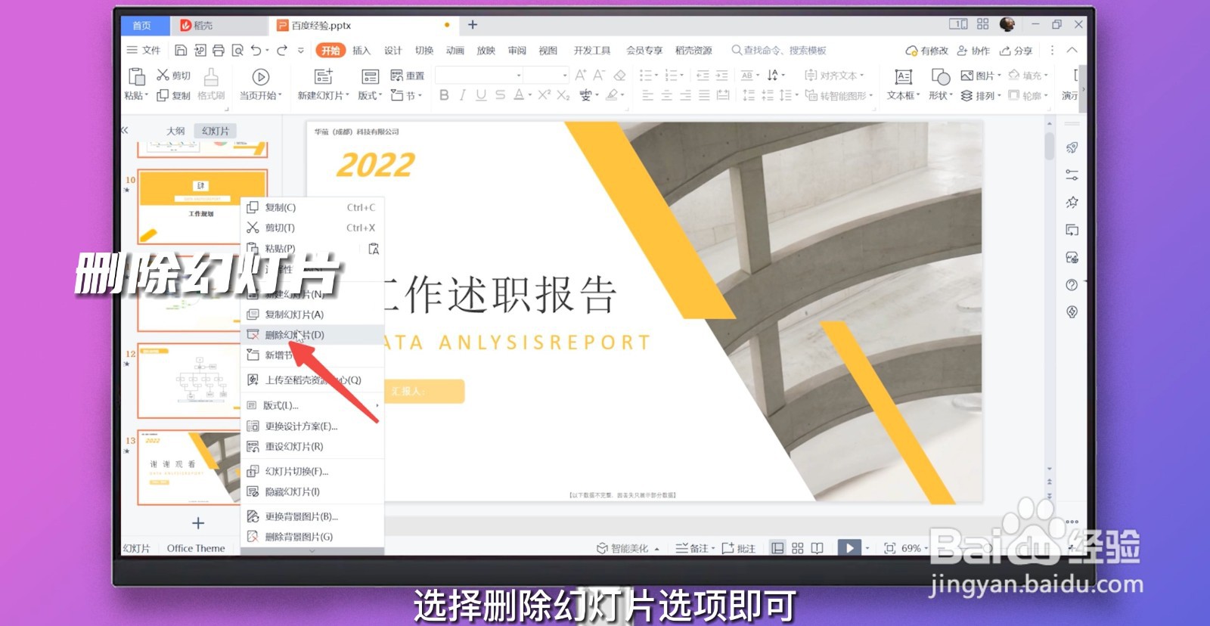Toggle Normal view button in status bar

tap(777, 548)
